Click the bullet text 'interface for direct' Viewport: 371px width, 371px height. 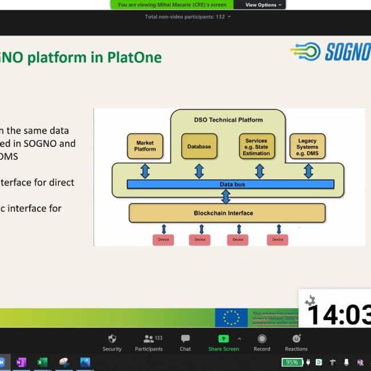pyautogui.click(x=37, y=183)
